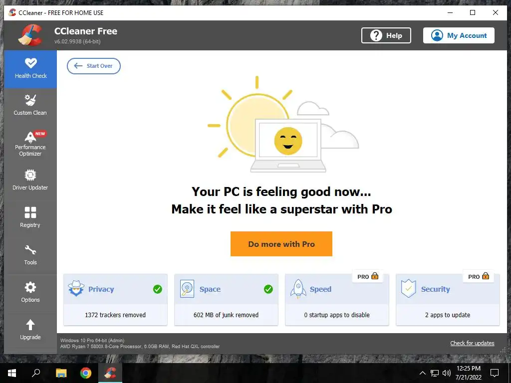The height and width of the screenshot is (383, 511).
Task: Click the smiley laptop illustration
Action: click(x=288, y=145)
